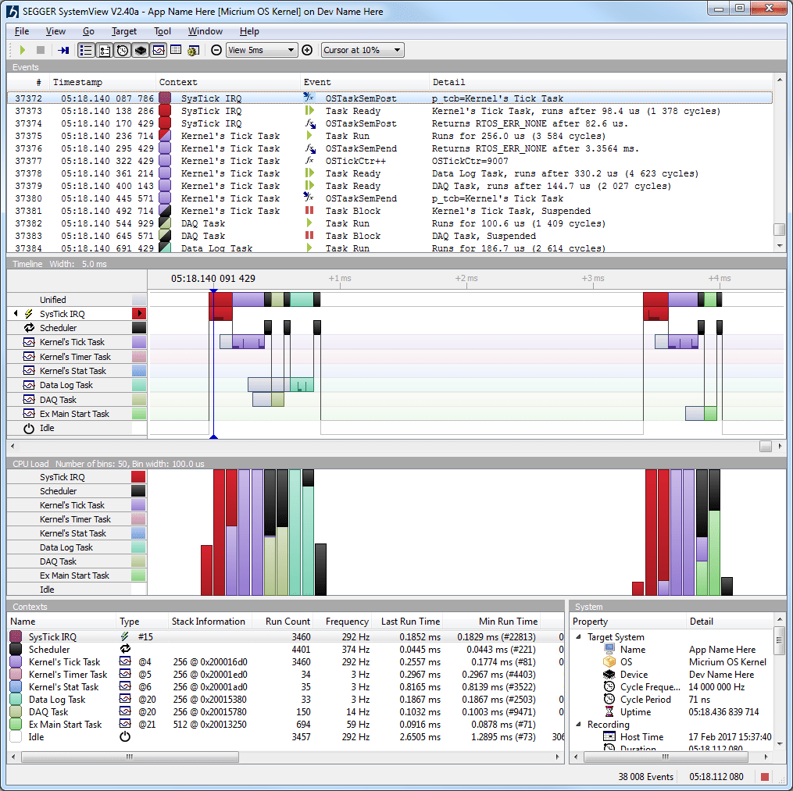Toggle the CPU Load graph panel visibility
Viewport: 793px width, 791px height.
(x=138, y=50)
